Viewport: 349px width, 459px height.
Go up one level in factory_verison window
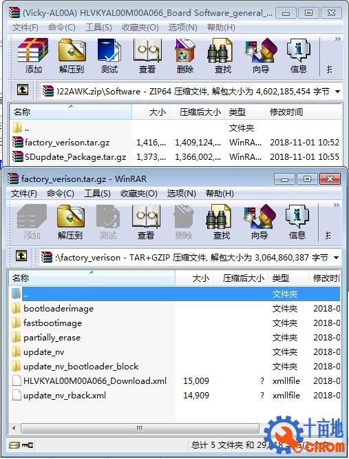(21, 256)
